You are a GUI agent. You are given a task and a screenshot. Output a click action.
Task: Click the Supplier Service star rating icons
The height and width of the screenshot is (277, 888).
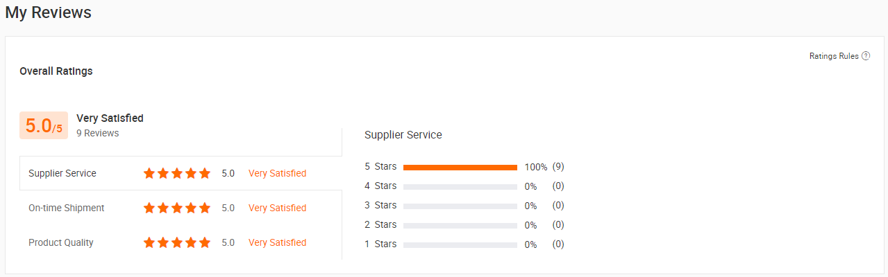coord(177,173)
